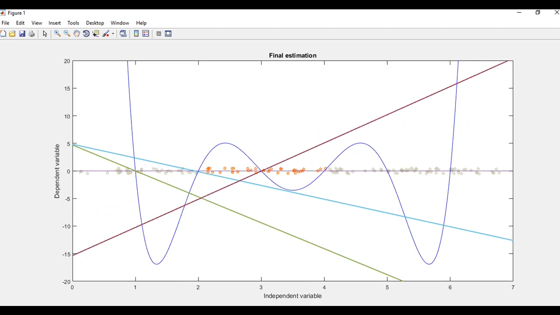Image resolution: width=560 pixels, height=315 pixels.
Task: Select the 'Final estimation' plot title
Action: click(293, 55)
